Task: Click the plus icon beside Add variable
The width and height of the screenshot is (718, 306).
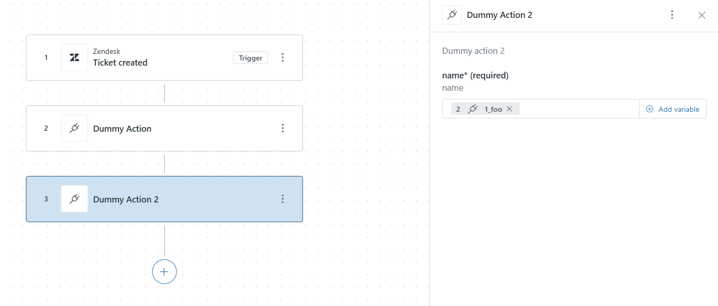Action: pos(650,109)
